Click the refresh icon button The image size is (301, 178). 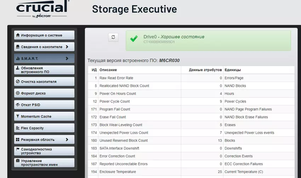pos(113,37)
